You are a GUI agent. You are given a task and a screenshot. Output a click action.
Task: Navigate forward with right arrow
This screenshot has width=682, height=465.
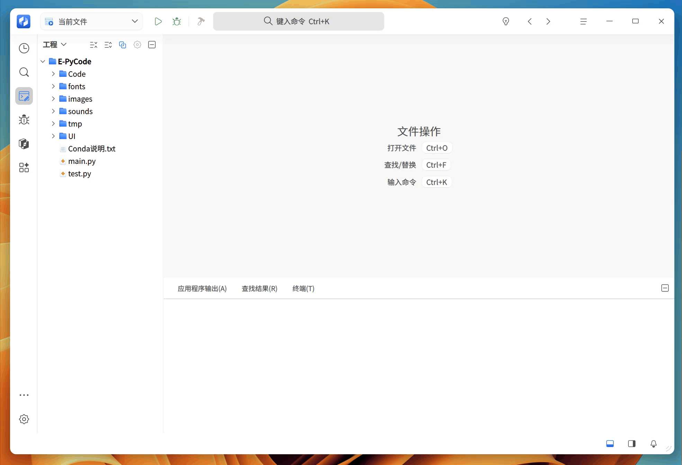[x=548, y=21]
